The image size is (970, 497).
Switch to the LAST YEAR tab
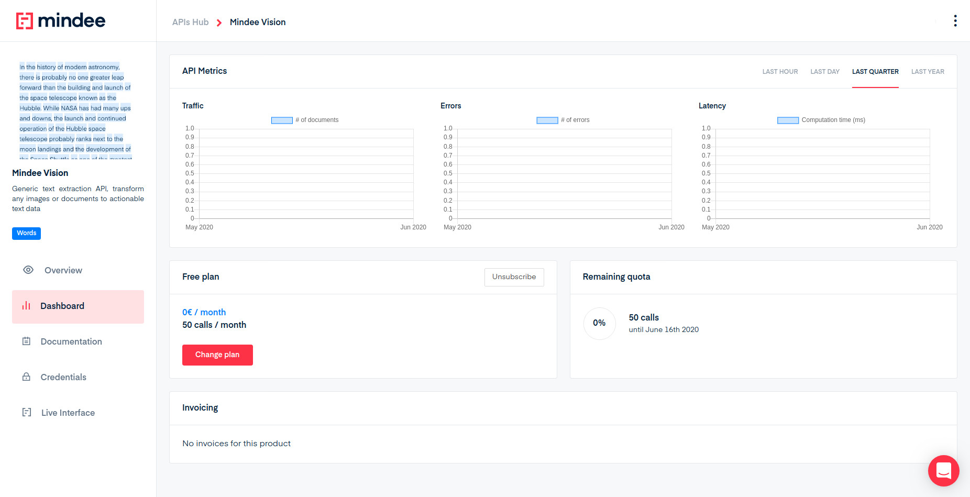(x=928, y=72)
